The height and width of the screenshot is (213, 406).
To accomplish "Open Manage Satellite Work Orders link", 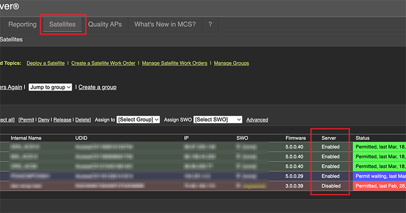I will coord(174,63).
